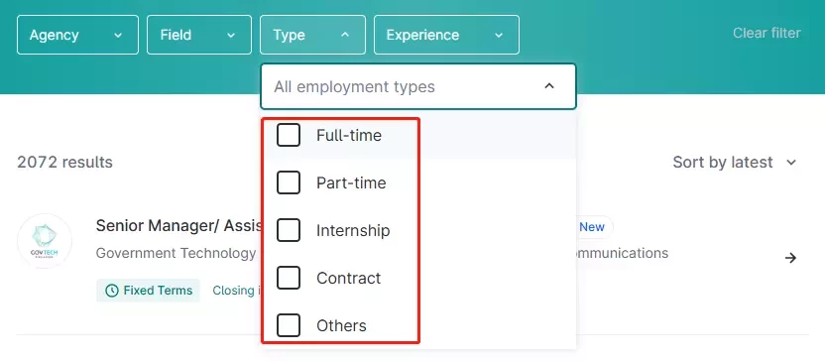Screen dimensions: 825x361
Task: Tick the Part-time option
Action: 289,182
